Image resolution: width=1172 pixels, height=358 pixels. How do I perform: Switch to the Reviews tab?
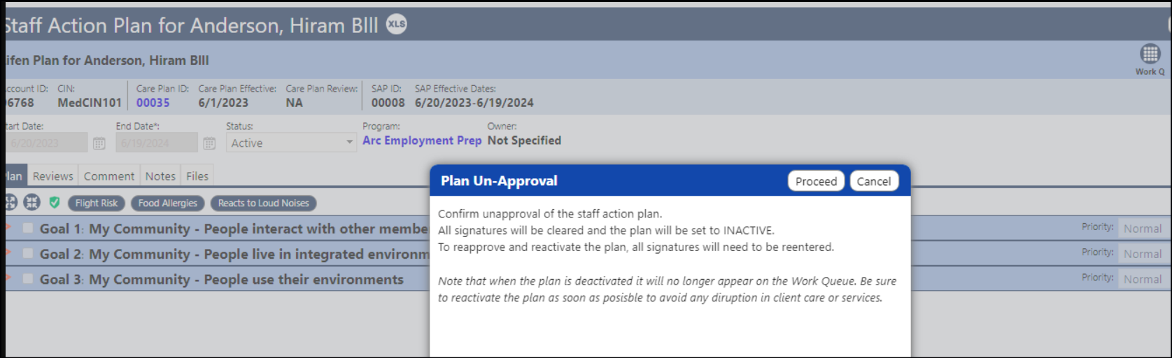click(x=52, y=176)
